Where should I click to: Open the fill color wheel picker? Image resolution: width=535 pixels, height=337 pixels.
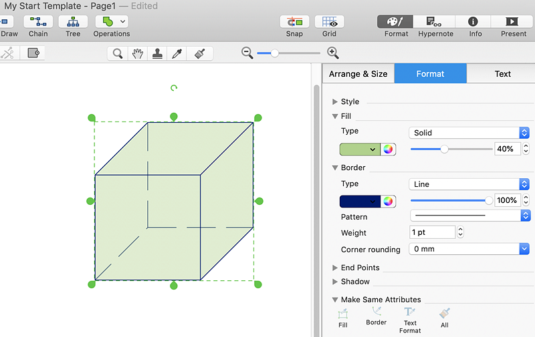(388, 149)
